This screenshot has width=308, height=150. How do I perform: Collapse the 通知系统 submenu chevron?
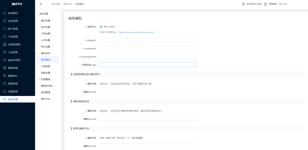point(39,53)
